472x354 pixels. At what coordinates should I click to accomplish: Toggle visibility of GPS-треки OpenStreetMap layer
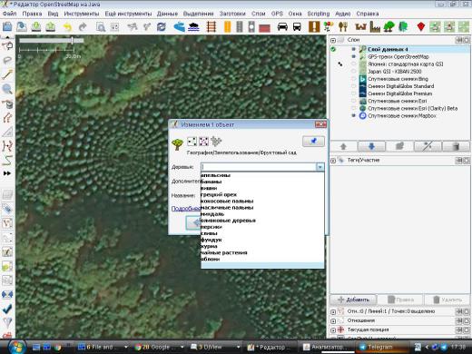point(353,56)
